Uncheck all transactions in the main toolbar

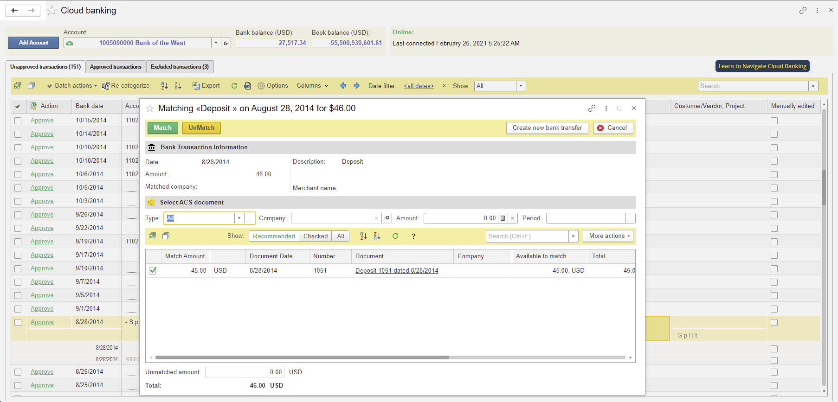point(31,86)
